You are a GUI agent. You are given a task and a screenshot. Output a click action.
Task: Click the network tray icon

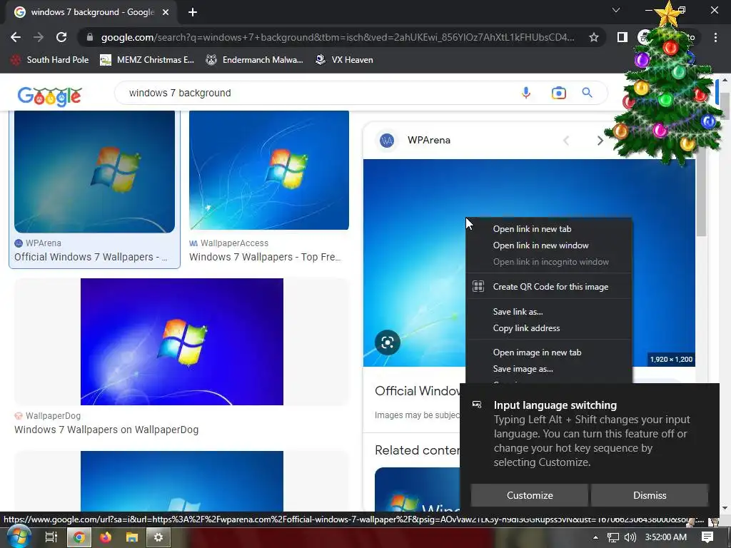613,537
